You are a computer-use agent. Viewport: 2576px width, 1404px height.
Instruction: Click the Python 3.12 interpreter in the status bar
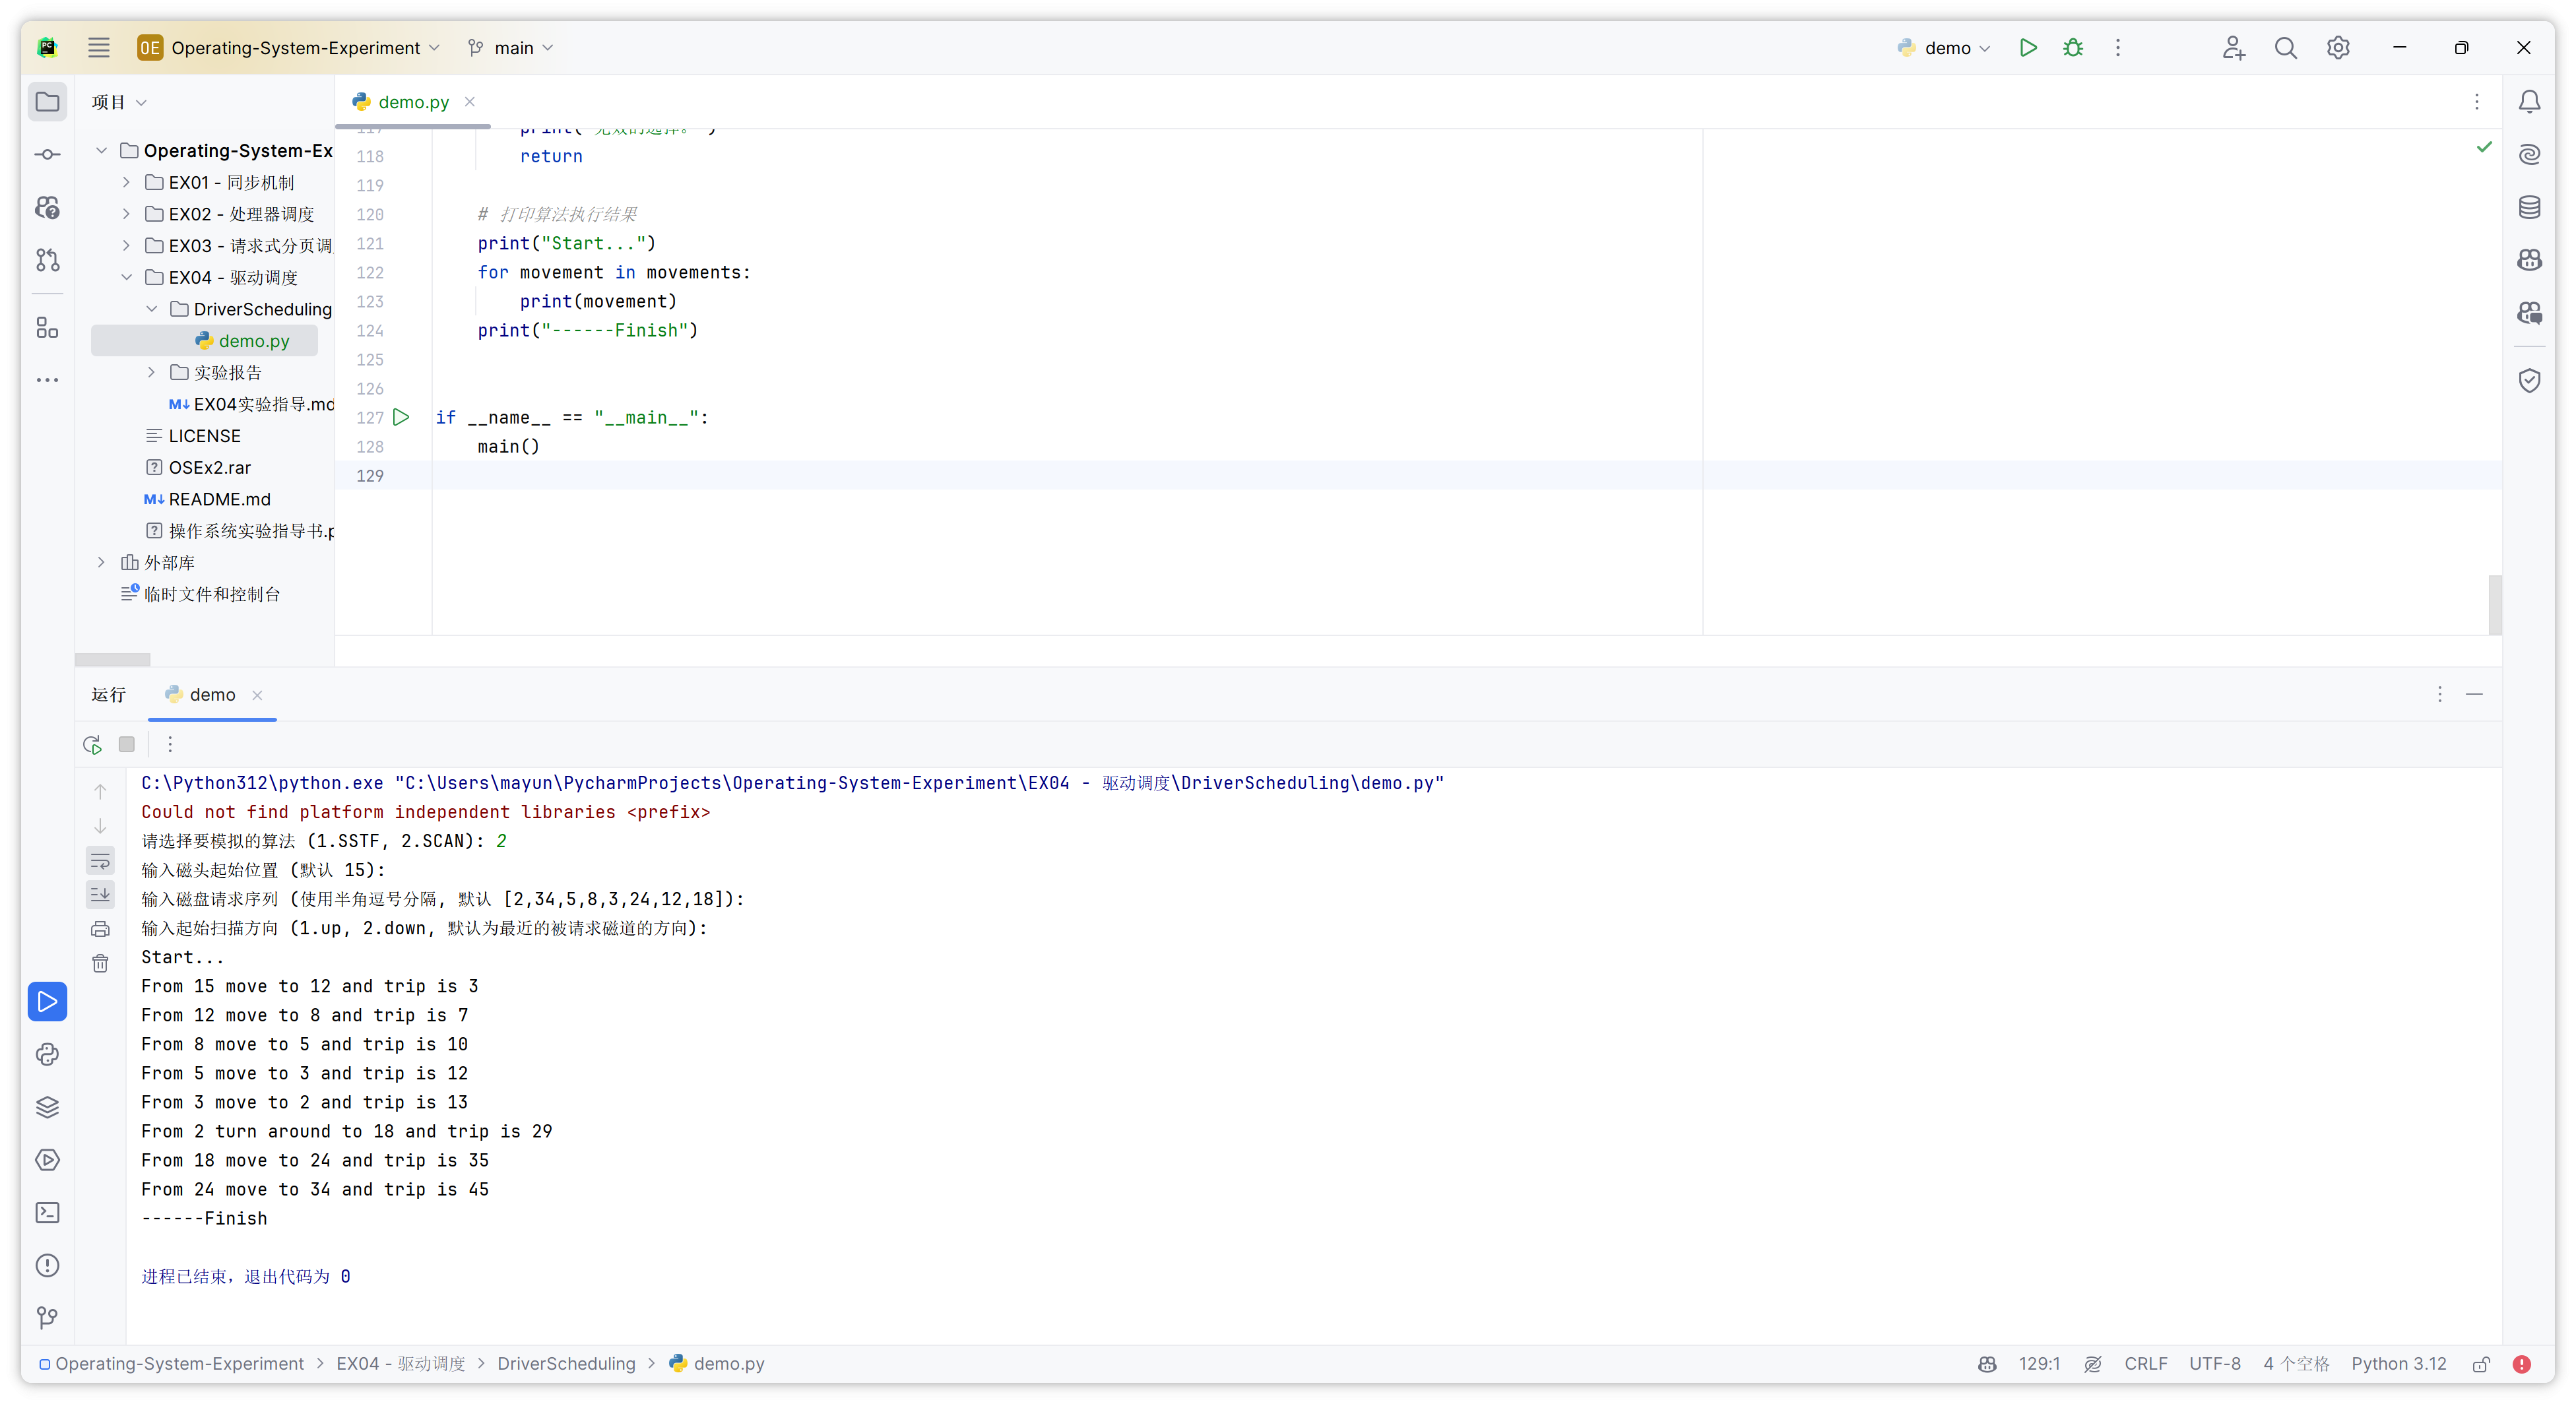tap(2398, 1364)
